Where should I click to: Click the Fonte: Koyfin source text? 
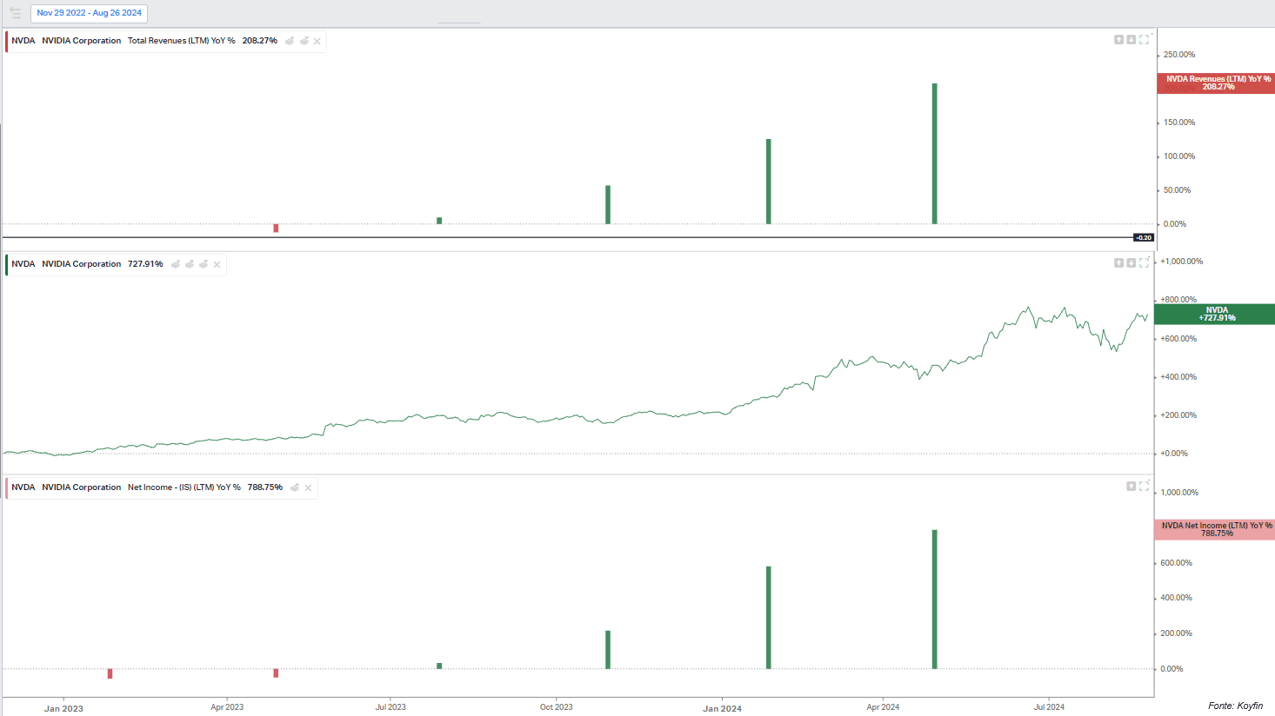[x=1235, y=706]
